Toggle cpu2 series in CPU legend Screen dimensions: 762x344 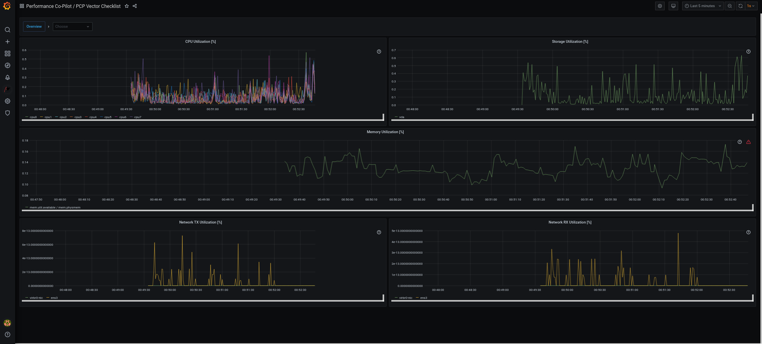(x=63, y=117)
